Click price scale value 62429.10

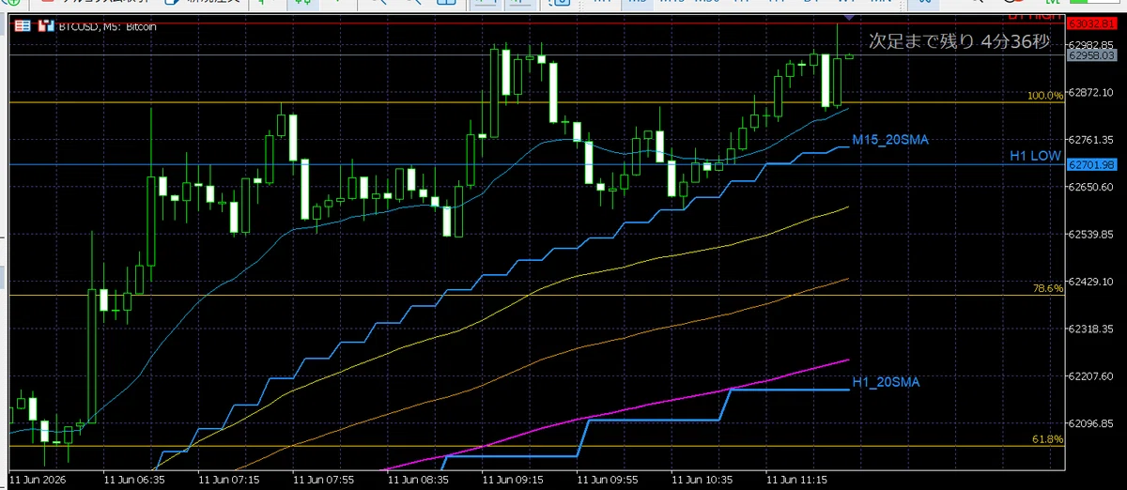pos(1091,282)
